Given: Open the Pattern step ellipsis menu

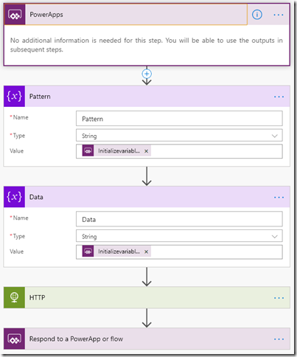Looking at the screenshot, I should pos(279,97).
